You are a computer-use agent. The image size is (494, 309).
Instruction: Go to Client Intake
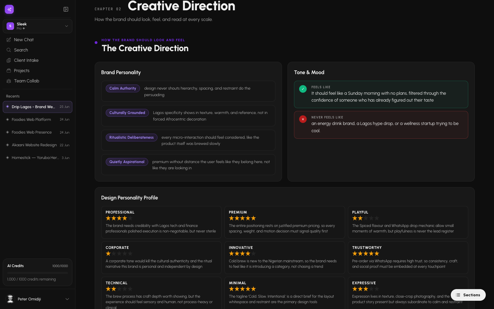[x=38, y=60]
